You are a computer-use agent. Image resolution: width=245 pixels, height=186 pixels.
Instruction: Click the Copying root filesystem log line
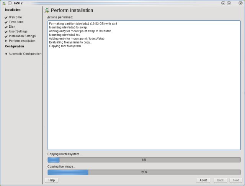click(66, 46)
